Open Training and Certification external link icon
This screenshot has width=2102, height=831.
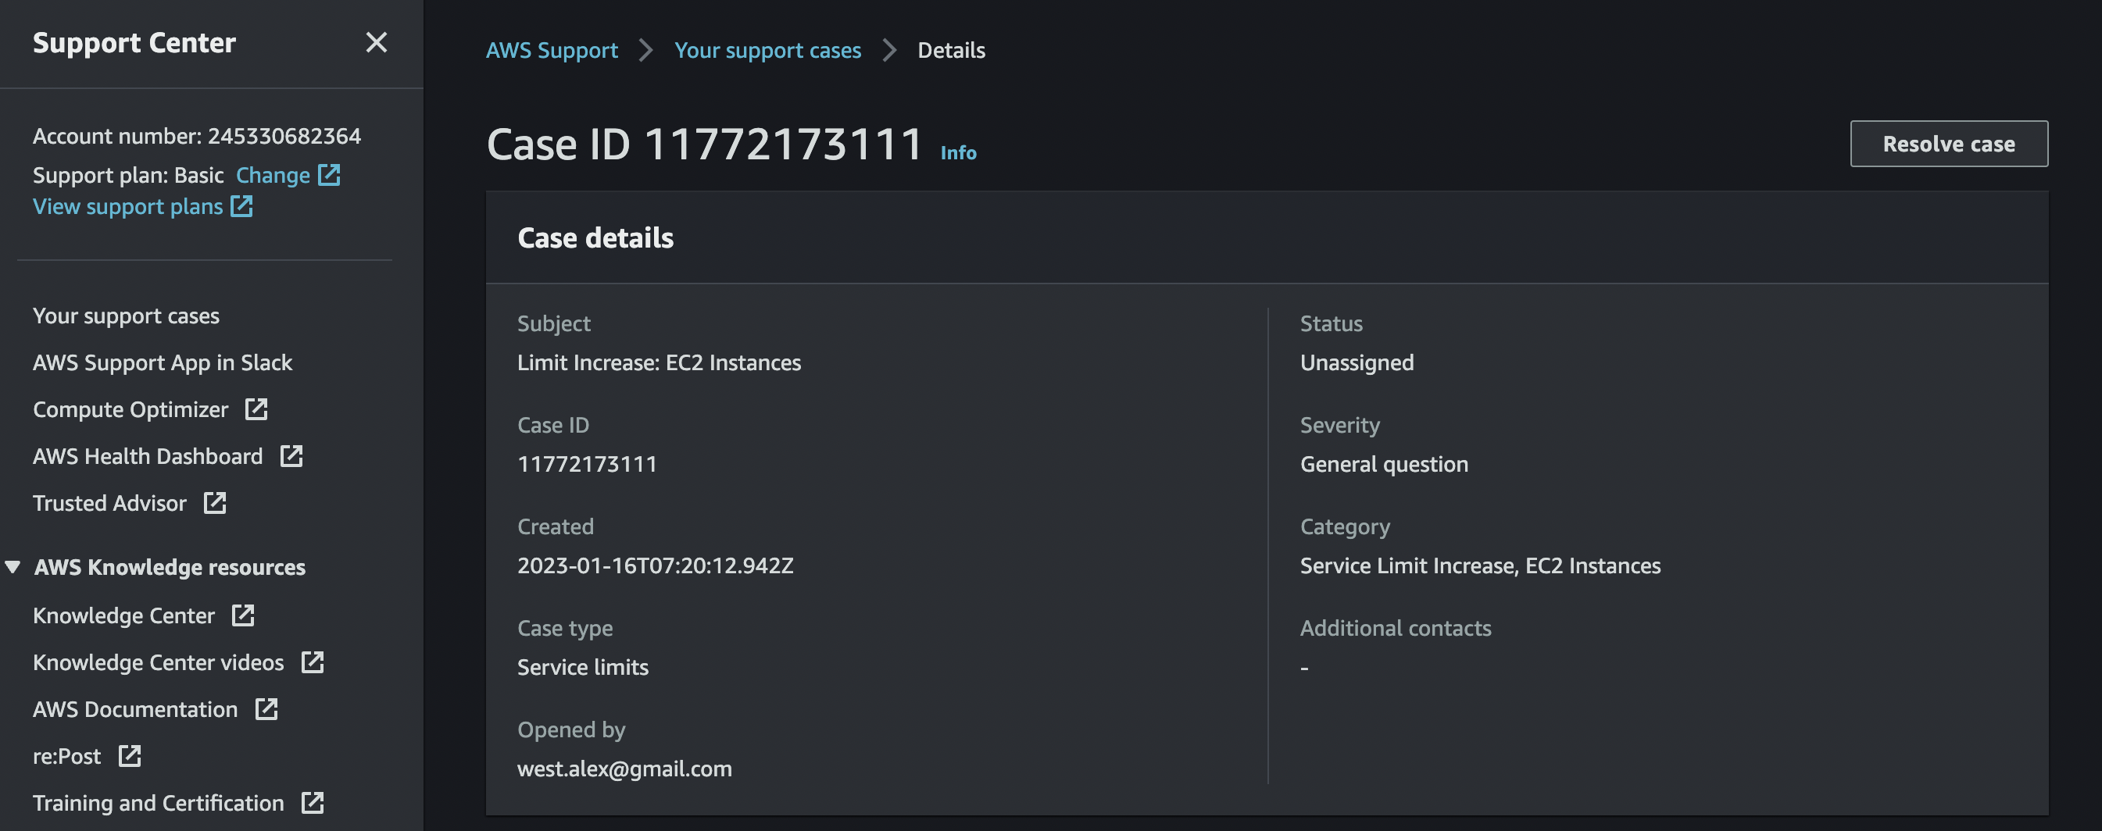314,803
